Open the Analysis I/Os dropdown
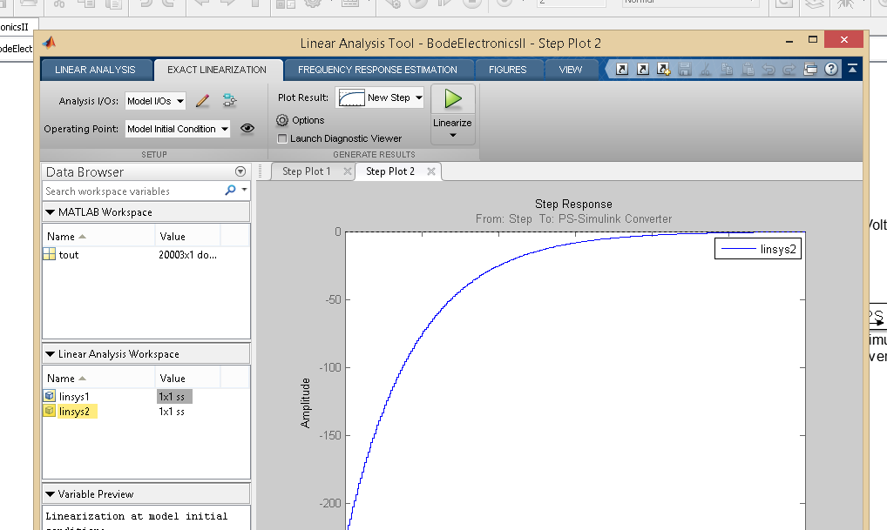887x530 pixels. [x=156, y=101]
